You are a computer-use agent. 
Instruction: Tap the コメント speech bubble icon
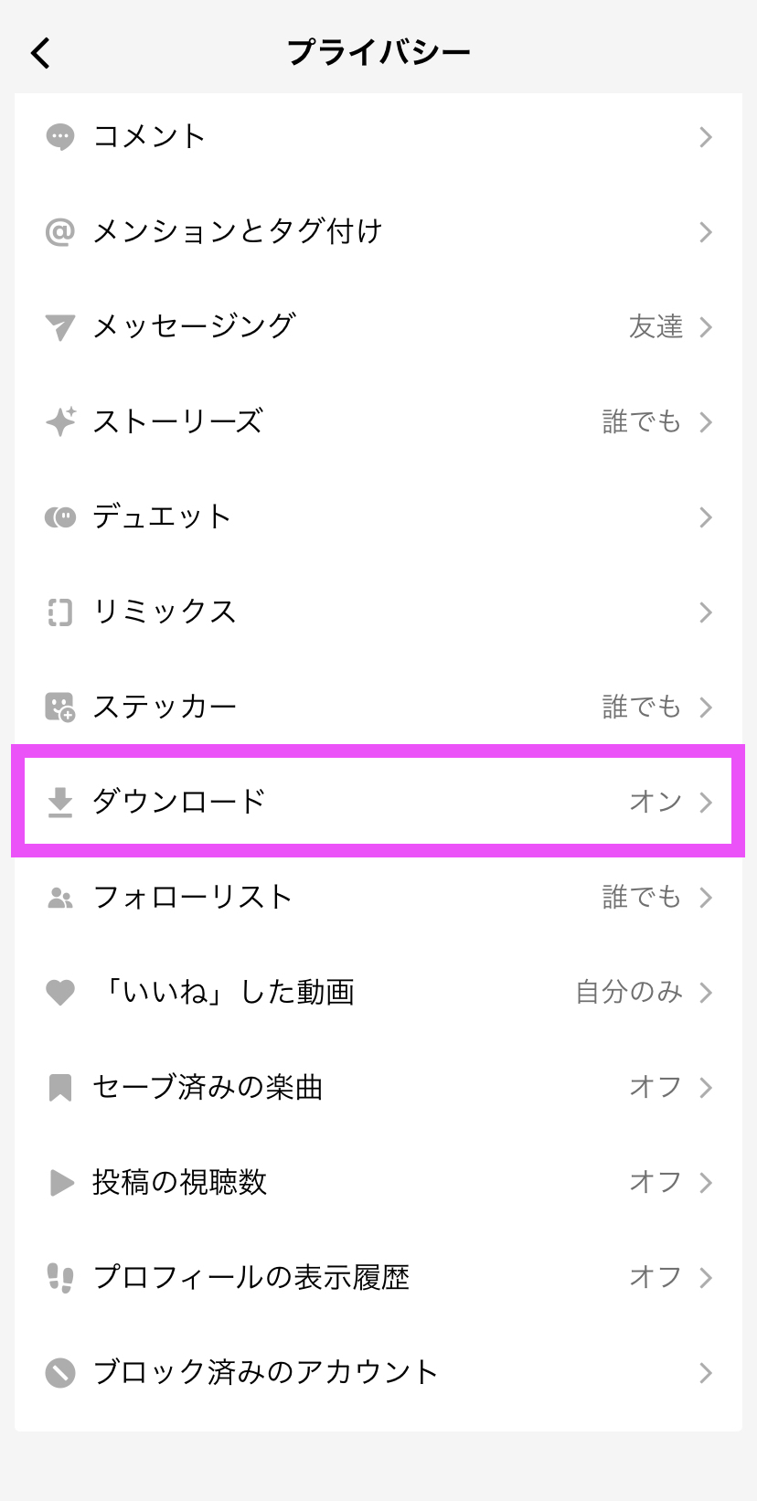(60, 137)
